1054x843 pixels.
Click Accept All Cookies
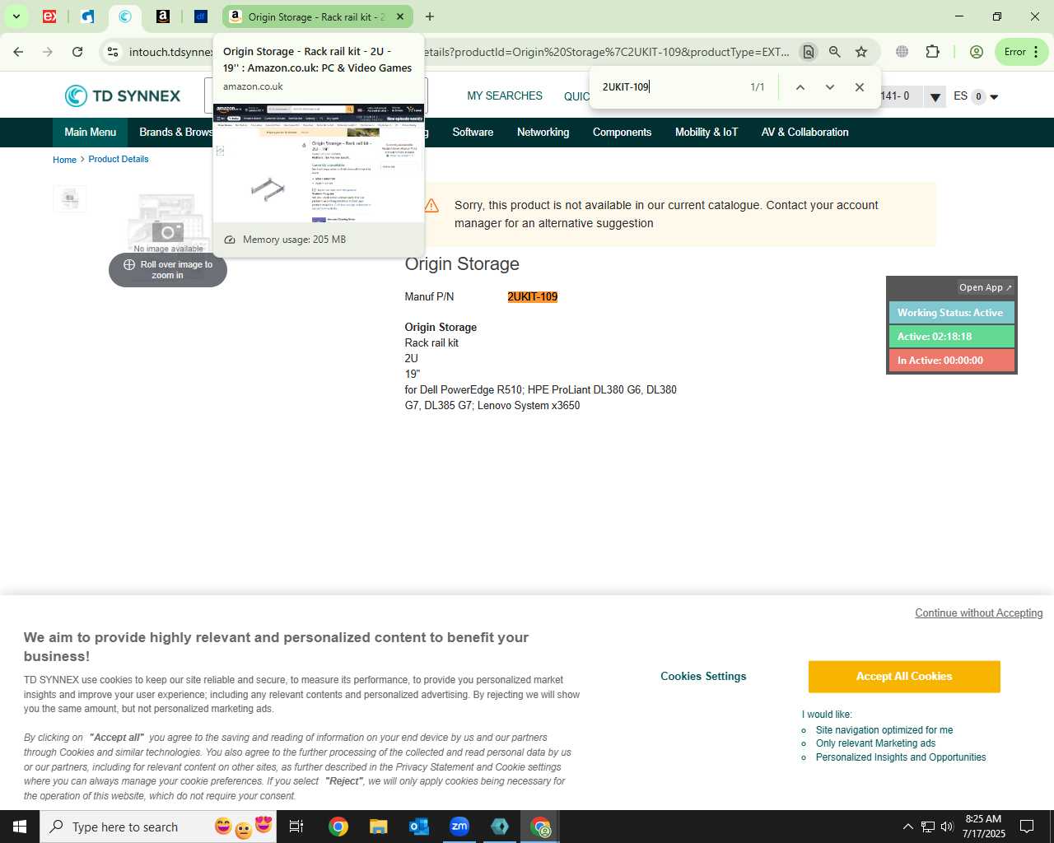tap(904, 677)
